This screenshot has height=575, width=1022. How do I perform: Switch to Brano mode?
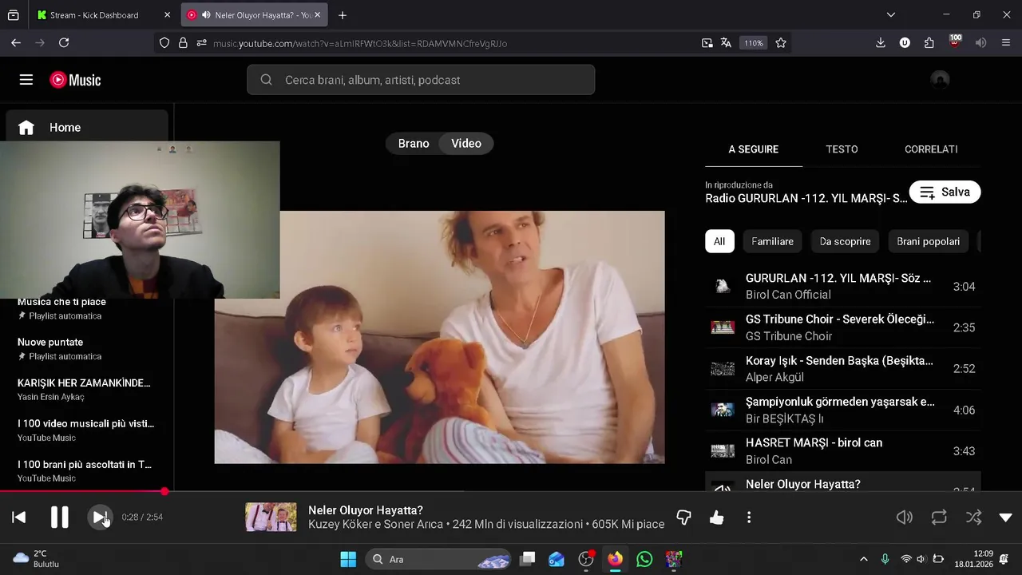(x=414, y=144)
